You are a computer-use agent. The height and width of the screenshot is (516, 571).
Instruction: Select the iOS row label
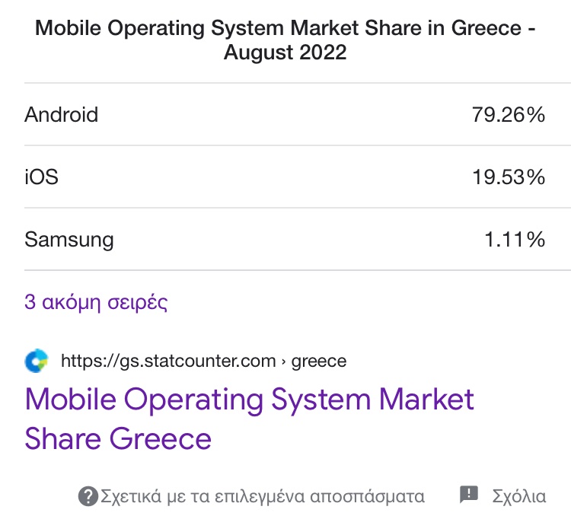coord(42,177)
